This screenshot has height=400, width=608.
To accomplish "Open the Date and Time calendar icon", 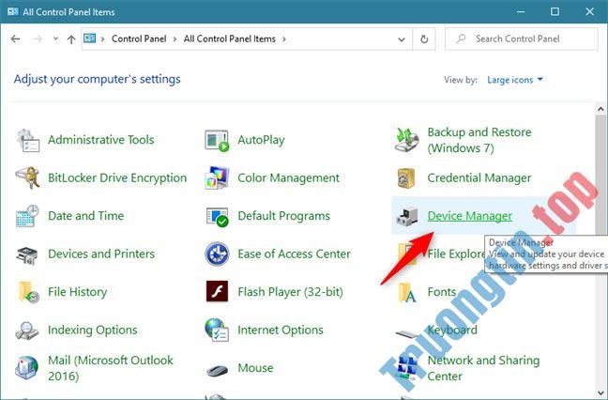I will click(27, 216).
